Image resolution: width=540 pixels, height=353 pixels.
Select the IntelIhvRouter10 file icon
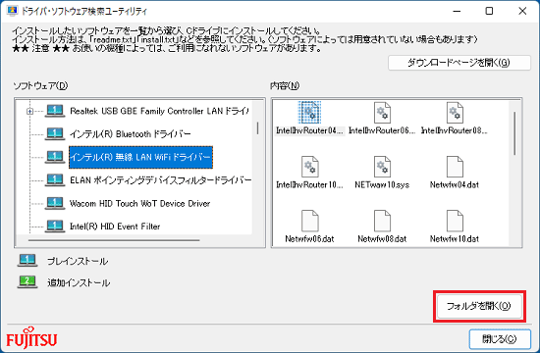point(309,167)
